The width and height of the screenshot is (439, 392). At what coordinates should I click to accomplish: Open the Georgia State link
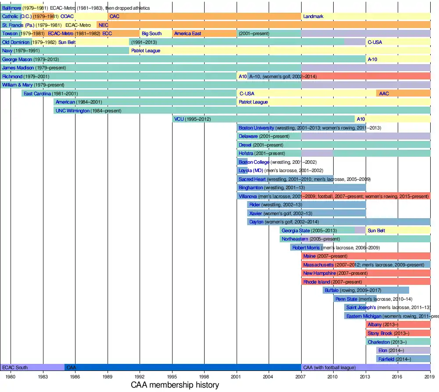point(295,230)
